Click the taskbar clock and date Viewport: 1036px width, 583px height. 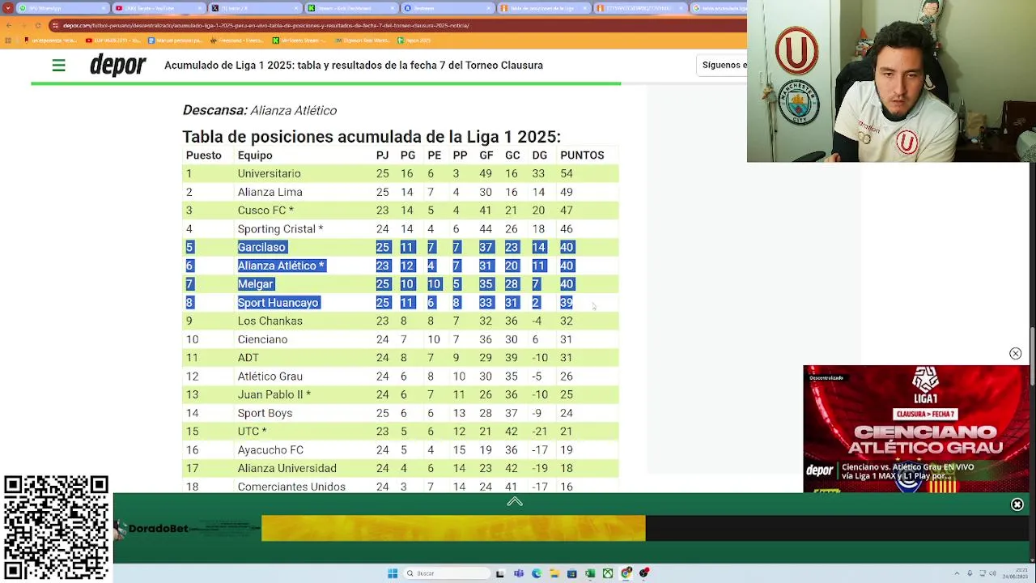1015,573
